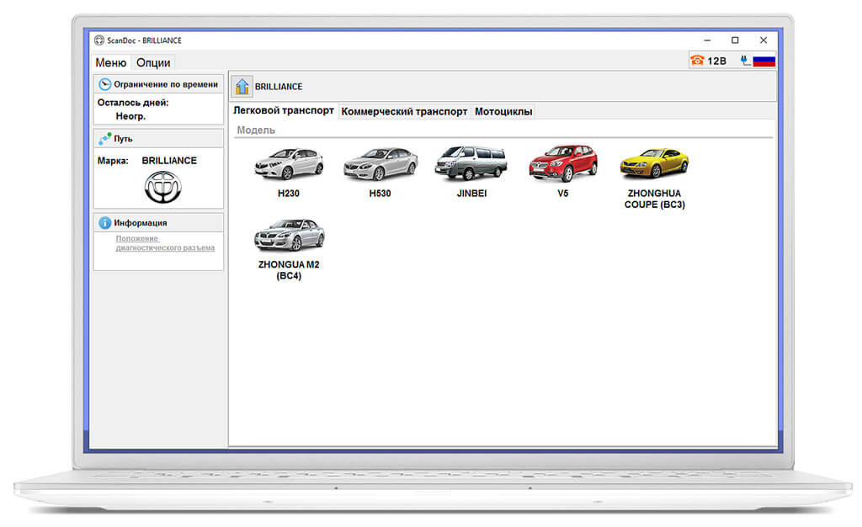Click the Модель section label
862x527 pixels.
[256, 130]
